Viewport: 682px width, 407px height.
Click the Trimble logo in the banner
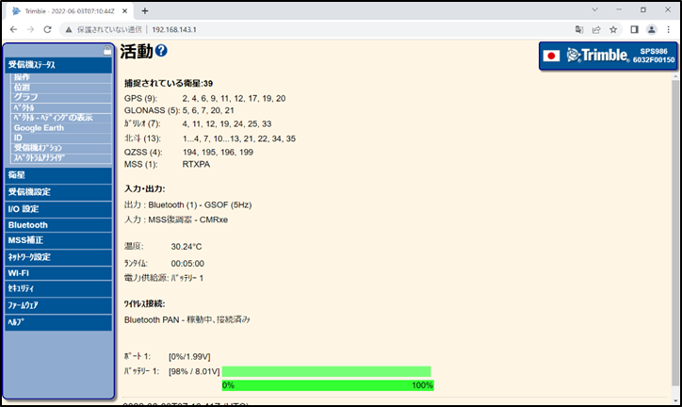point(597,56)
